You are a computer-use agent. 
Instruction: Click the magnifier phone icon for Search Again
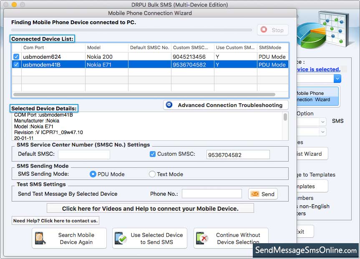40,238
